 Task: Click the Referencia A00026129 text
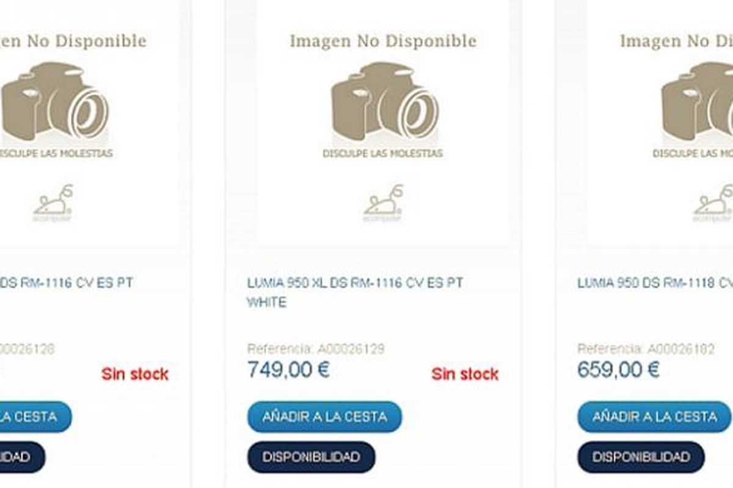pyautogui.click(x=316, y=350)
